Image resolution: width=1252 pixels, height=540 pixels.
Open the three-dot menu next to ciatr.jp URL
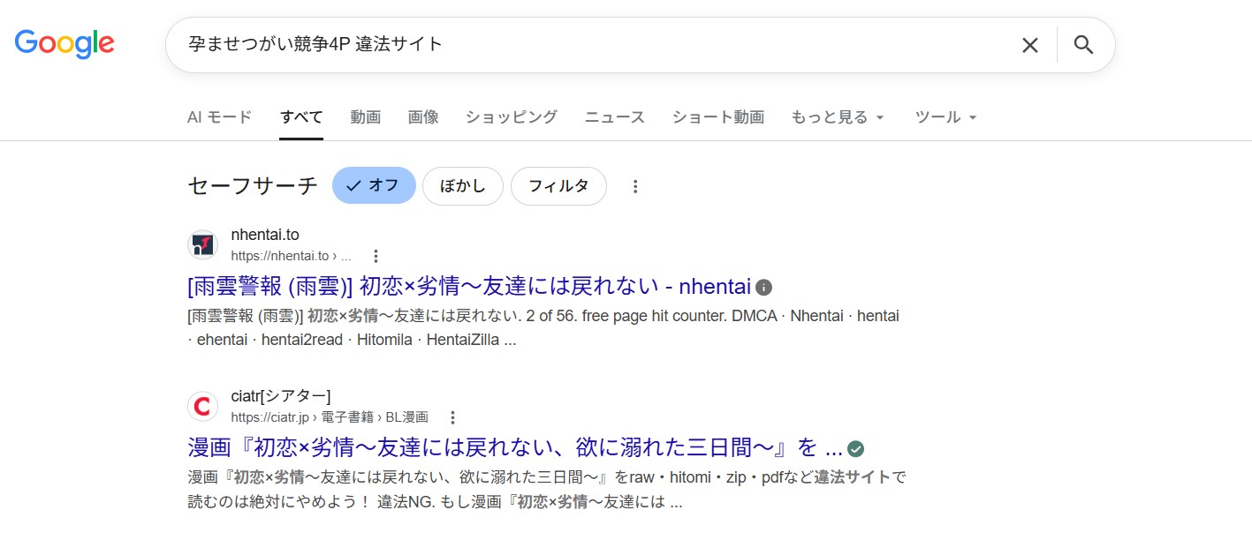point(452,417)
